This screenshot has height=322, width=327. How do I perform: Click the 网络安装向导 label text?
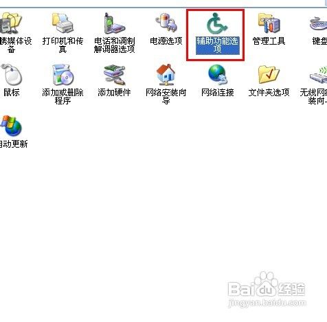[166, 96]
